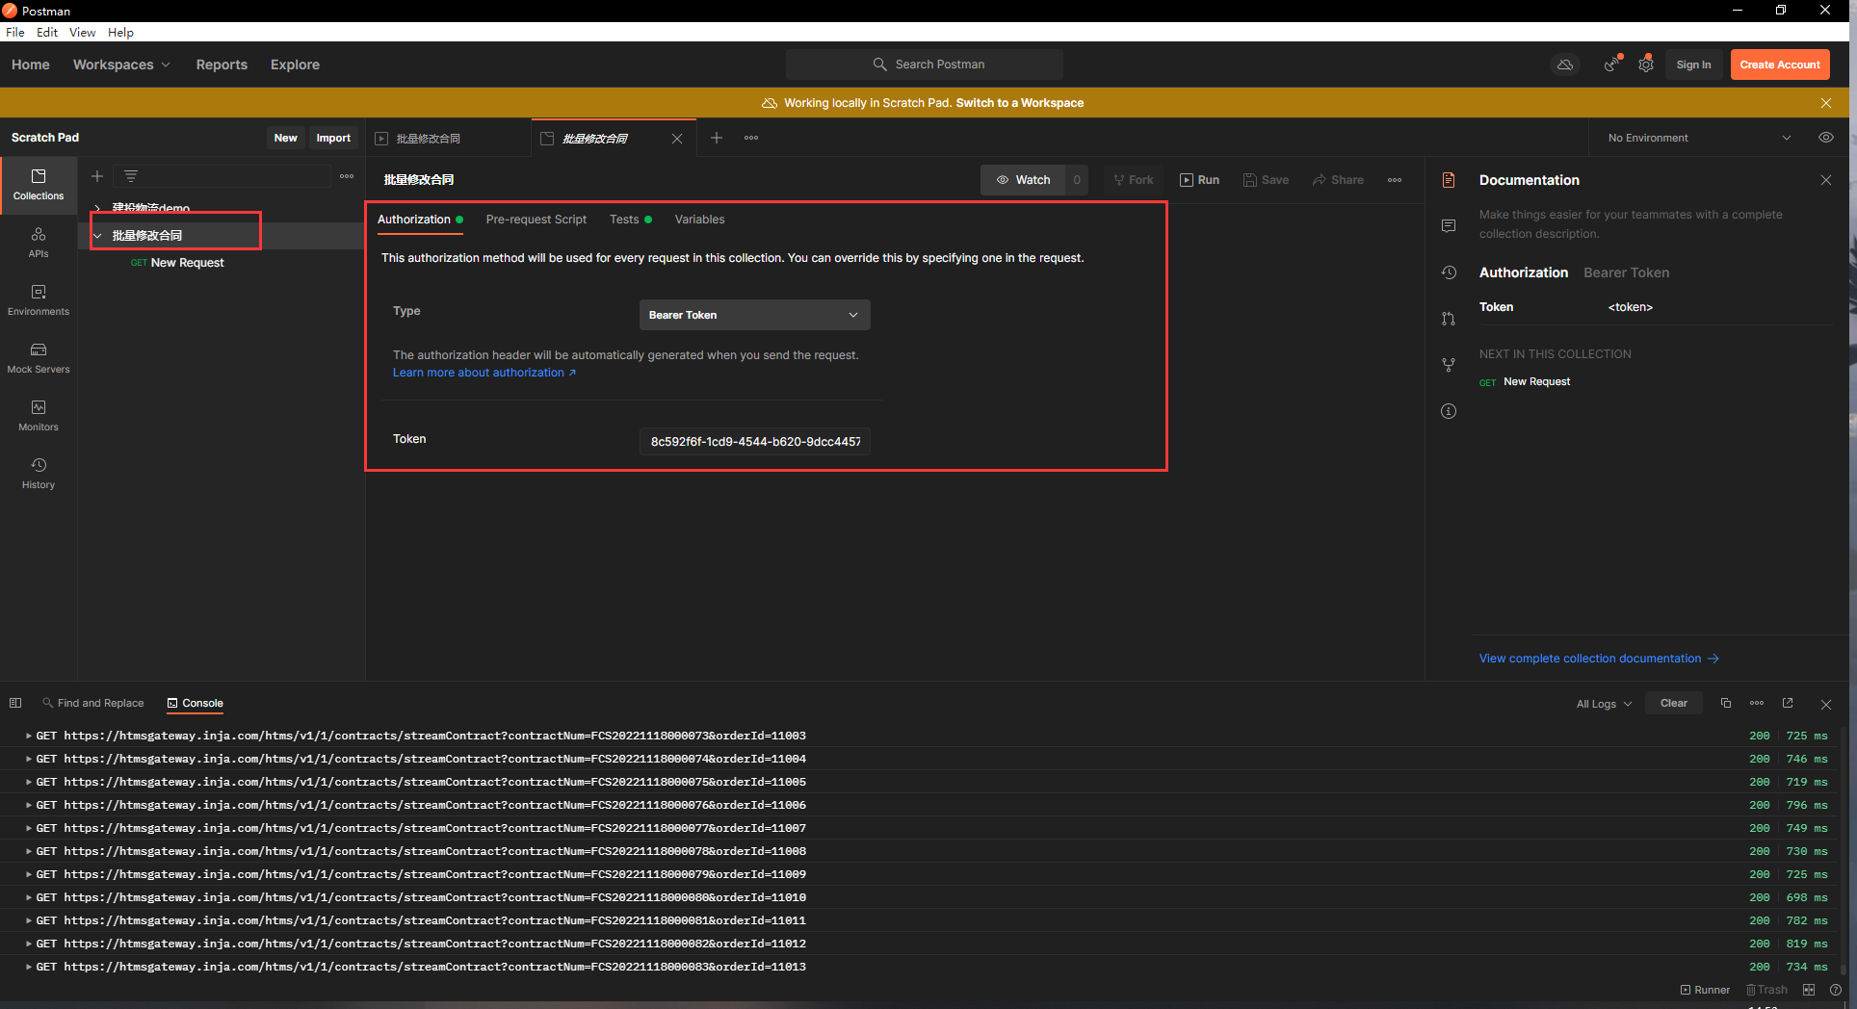Open collections sidebar more options ellipsis

(347, 176)
